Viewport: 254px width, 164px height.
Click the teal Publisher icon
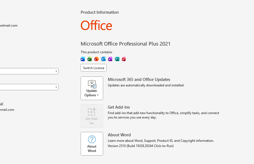click(x=117, y=59)
